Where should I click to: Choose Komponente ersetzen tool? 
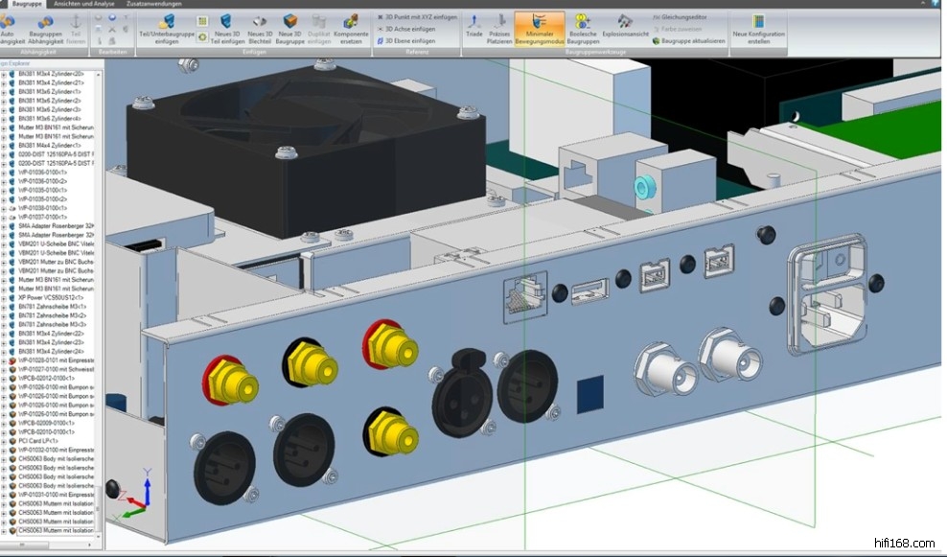(x=350, y=22)
